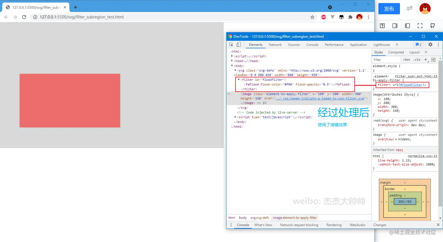Switch to the Lighthouse panel tab

pyautogui.click(x=381, y=45)
